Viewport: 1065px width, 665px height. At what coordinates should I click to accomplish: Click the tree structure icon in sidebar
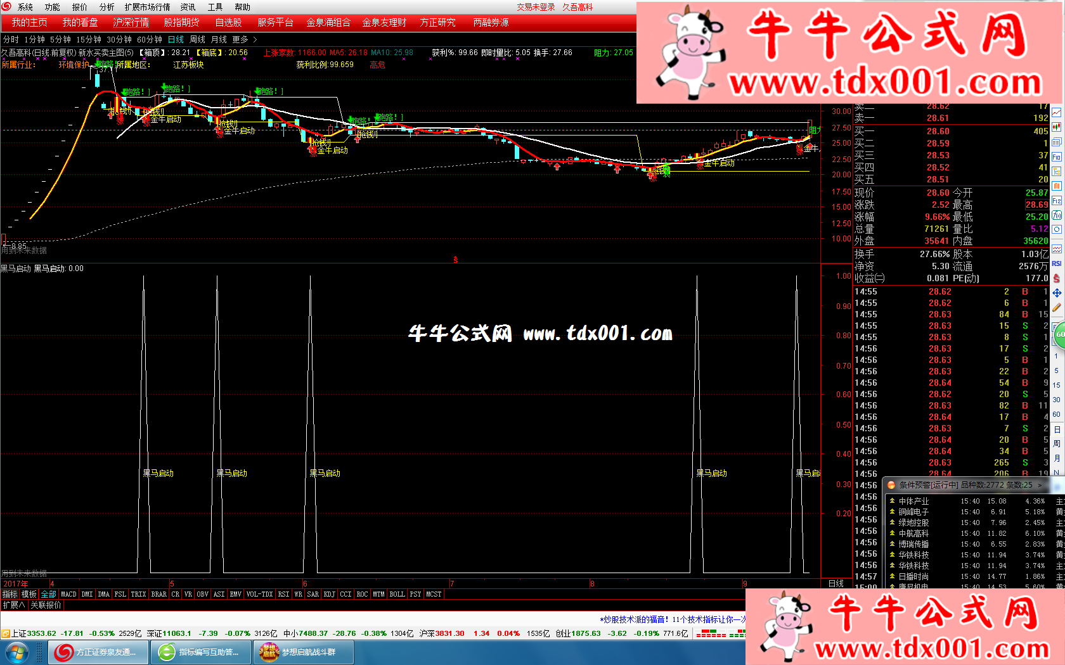(1057, 171)
